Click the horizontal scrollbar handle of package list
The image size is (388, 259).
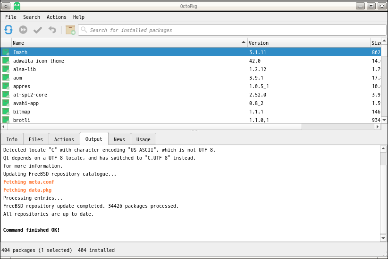[x=155, y=126]
